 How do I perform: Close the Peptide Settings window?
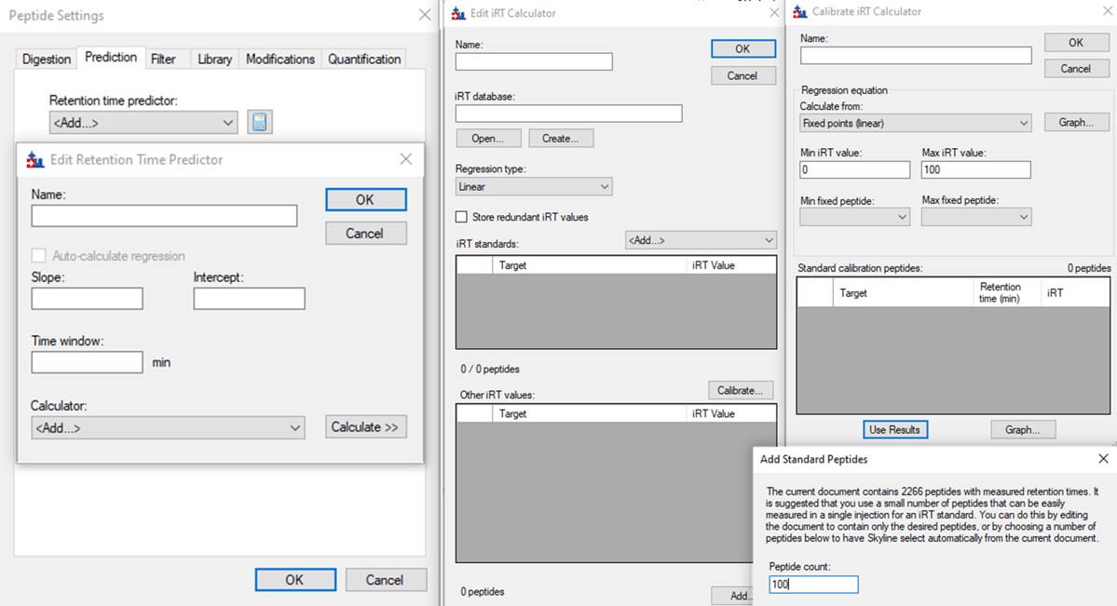[425, 15]
